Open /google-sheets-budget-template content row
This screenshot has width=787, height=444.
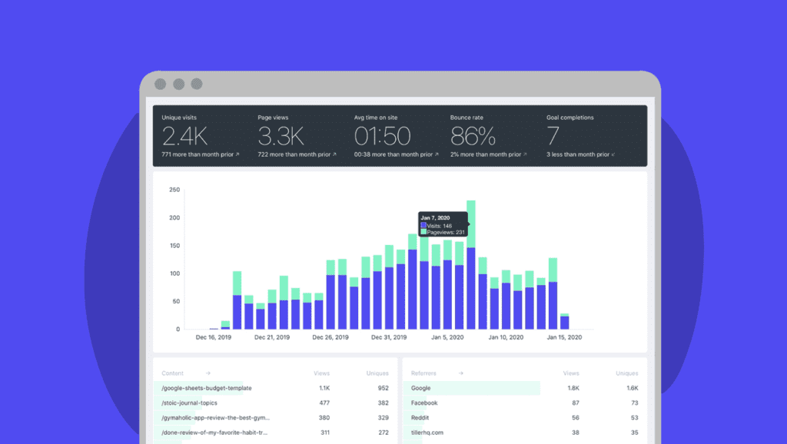[275, 388]
